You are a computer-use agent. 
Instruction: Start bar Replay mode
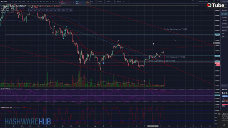(118, 1)
